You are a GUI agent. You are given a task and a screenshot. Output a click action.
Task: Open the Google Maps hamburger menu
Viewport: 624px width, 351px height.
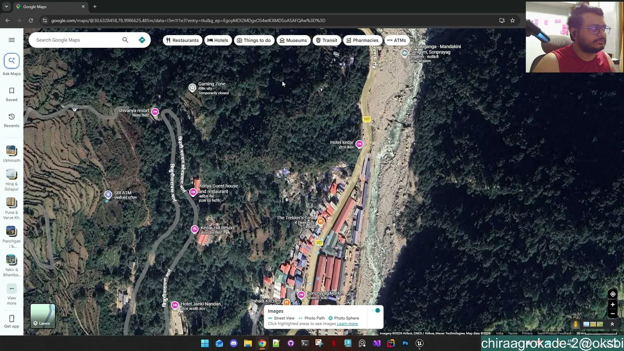tap(12, 40)
